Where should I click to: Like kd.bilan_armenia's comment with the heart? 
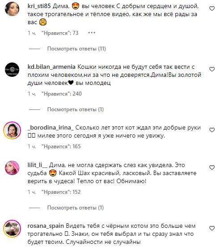point(212,69)
